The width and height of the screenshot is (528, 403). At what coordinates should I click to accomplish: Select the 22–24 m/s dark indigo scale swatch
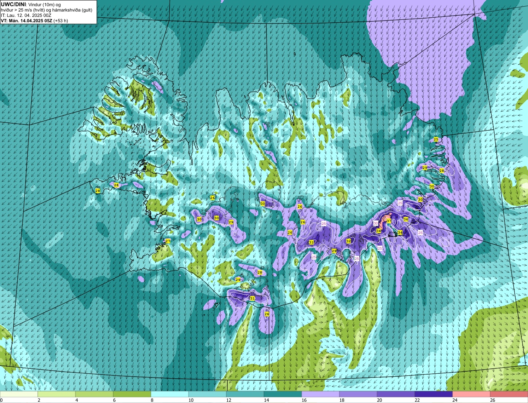pos(434,394)
